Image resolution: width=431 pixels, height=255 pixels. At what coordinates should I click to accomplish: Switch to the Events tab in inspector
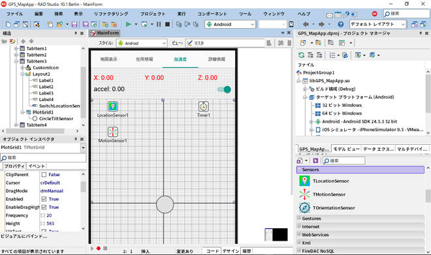tap(37, 166)
